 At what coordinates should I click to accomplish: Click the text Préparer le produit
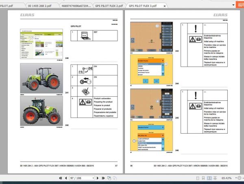(x=102, y=105)
